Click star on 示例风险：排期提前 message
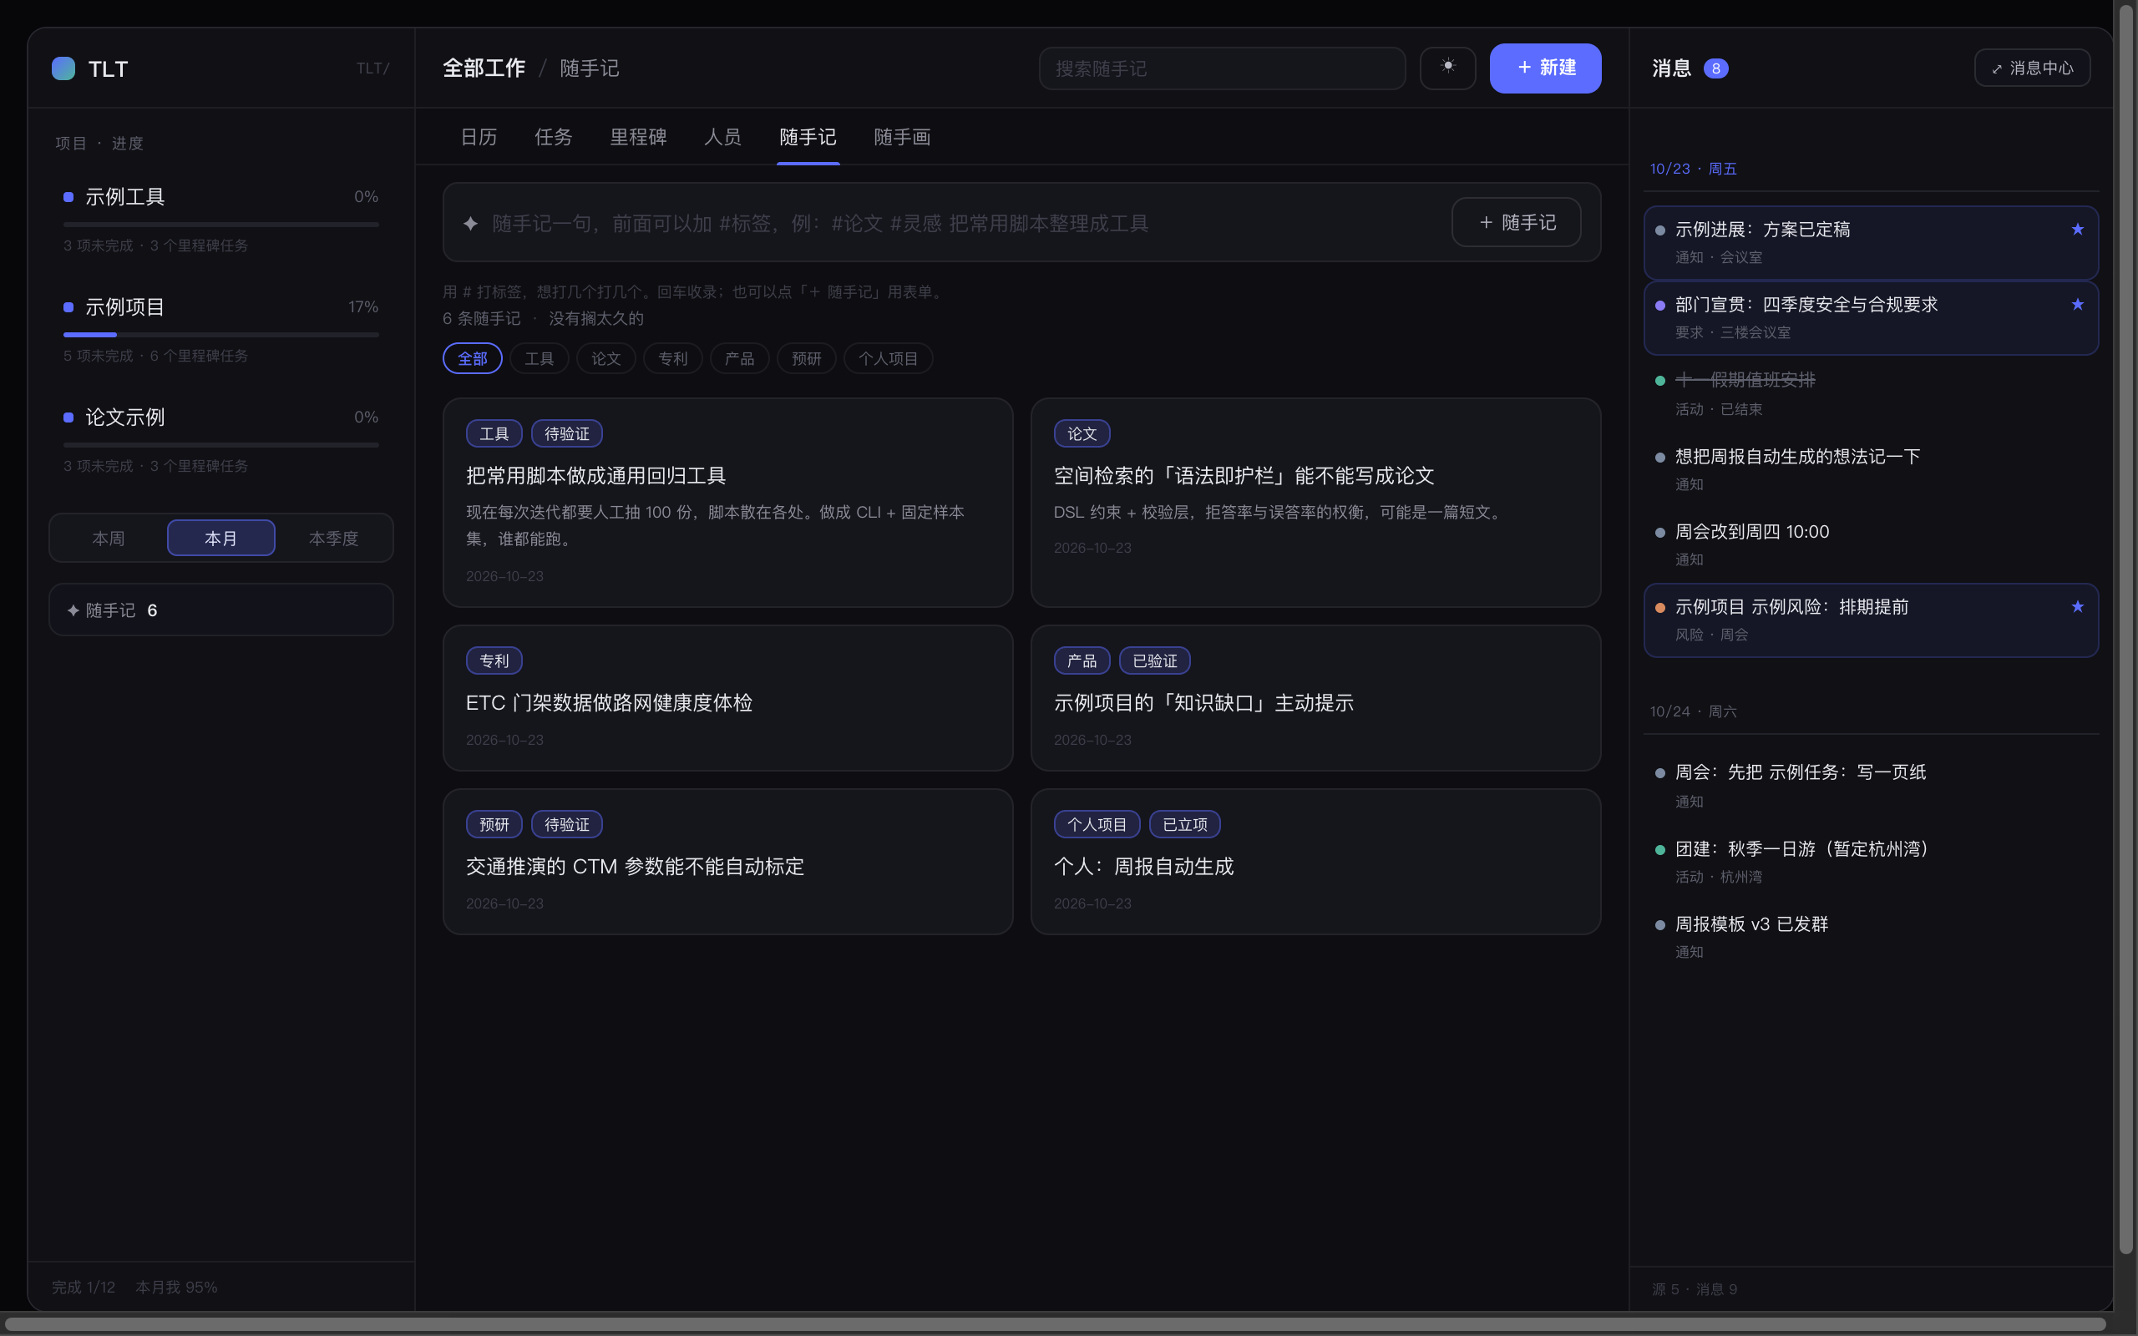The width and height of the screenshot is (2138, 1336). 2077,607
